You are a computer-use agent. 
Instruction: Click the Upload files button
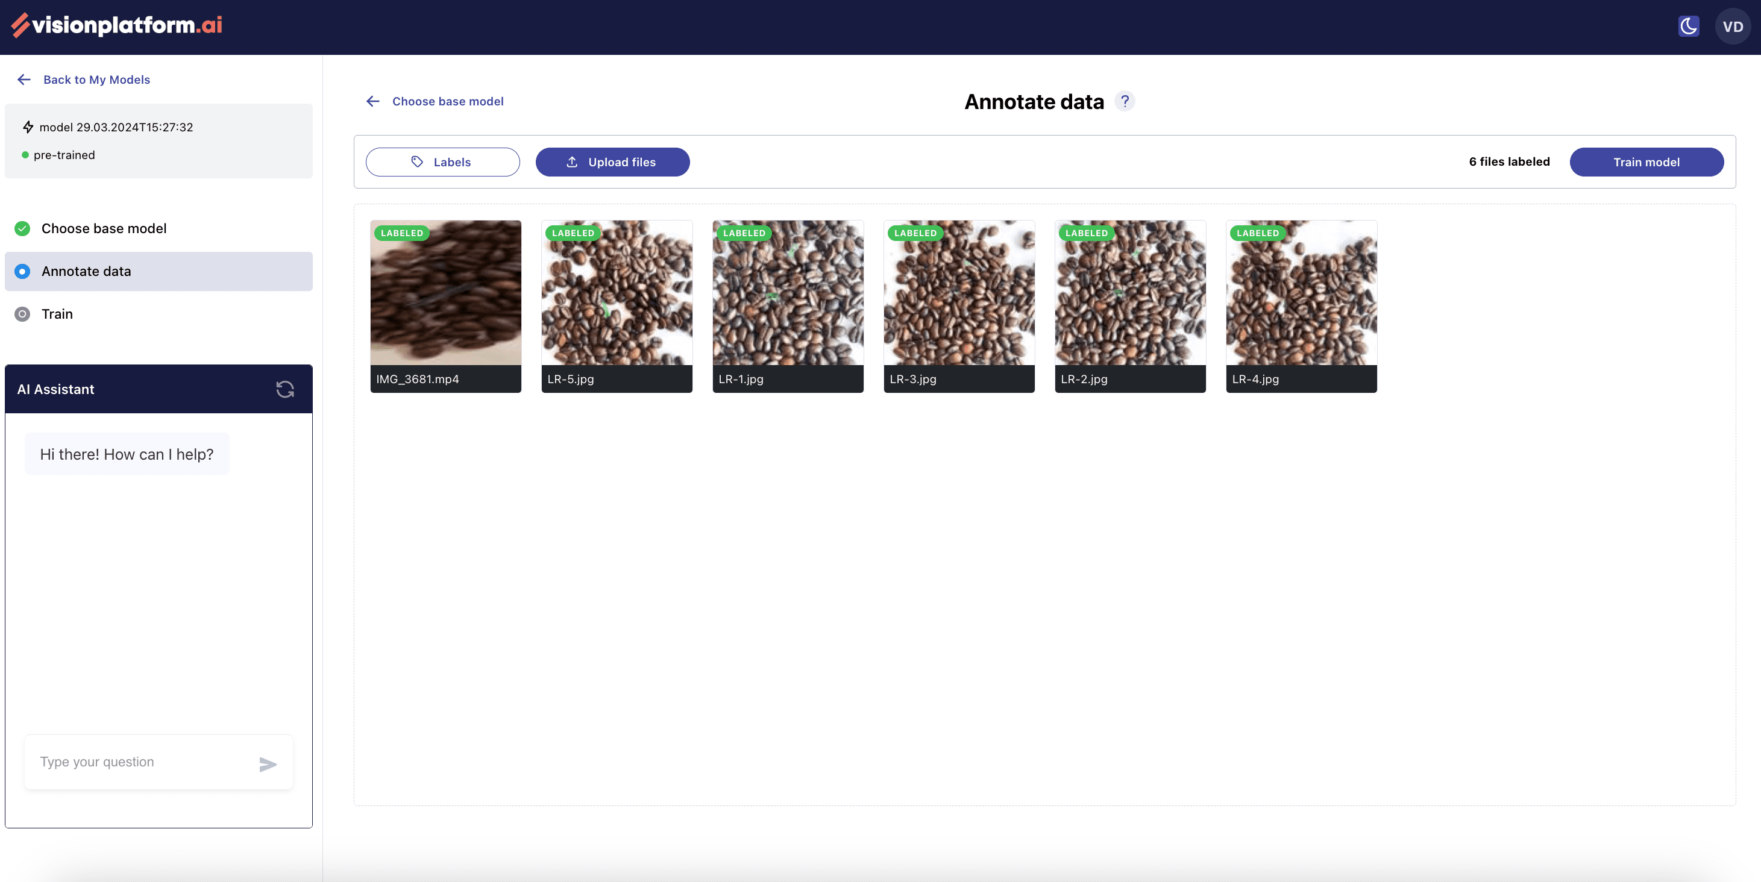click(612, 162)
